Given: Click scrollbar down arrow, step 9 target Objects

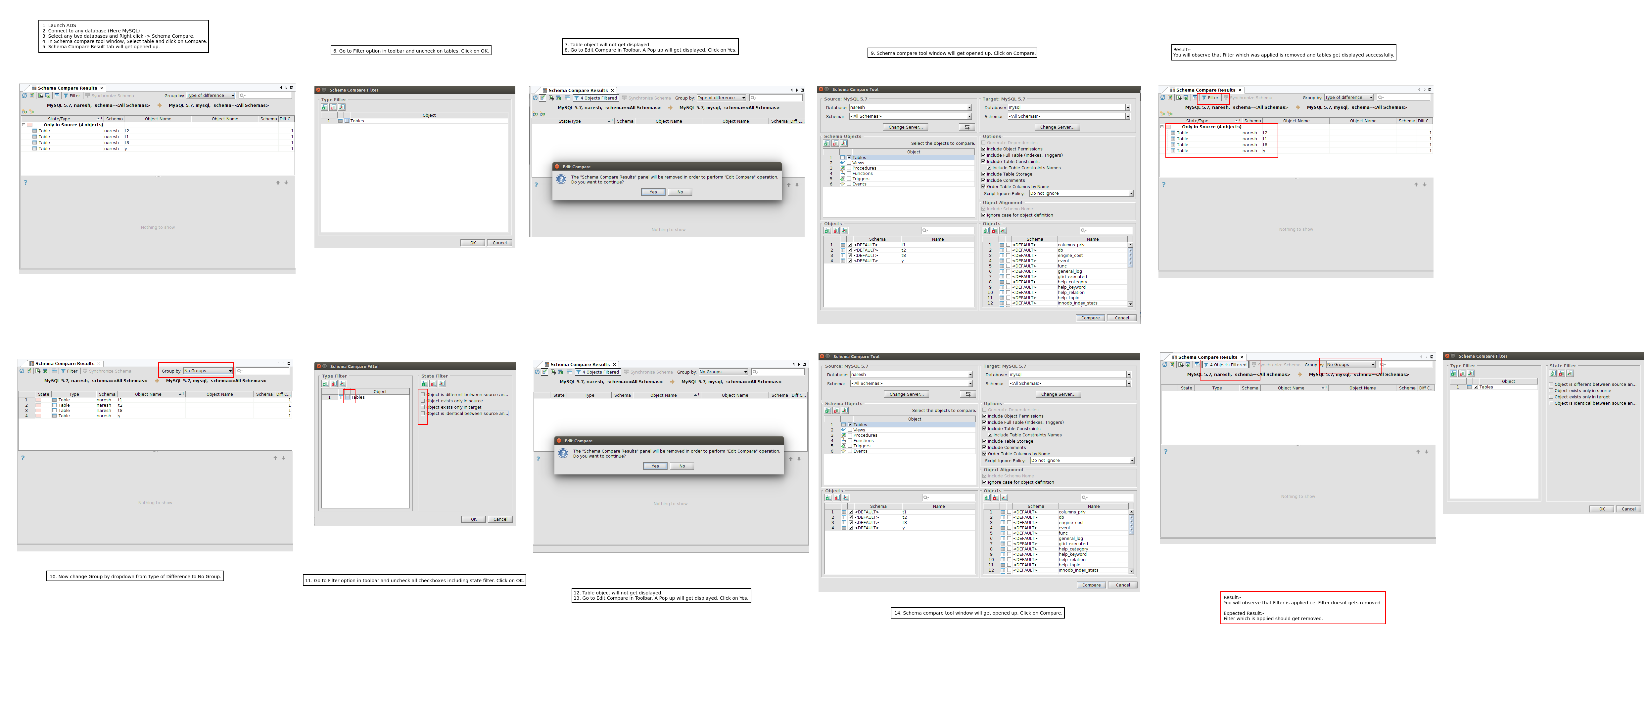Looking at the screenshot, I should click(1130, 304).
